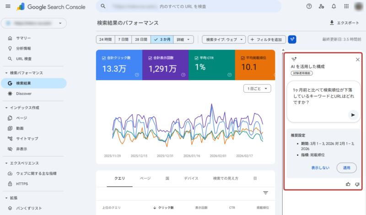The width and height of the screenshot is (366, 215).
Task: Click the 適用 button
Action: pos(346,167)
